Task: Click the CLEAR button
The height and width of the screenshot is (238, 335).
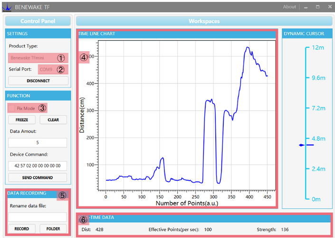Action: pos(53,120)
